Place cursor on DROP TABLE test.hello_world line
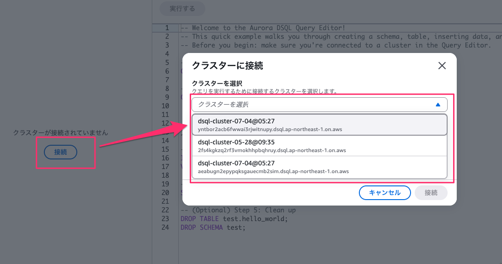Screen dimensions: 502x264 click(x=234, y=219)
